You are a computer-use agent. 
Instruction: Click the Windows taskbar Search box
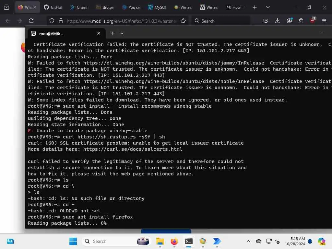(x=116, y=241)
